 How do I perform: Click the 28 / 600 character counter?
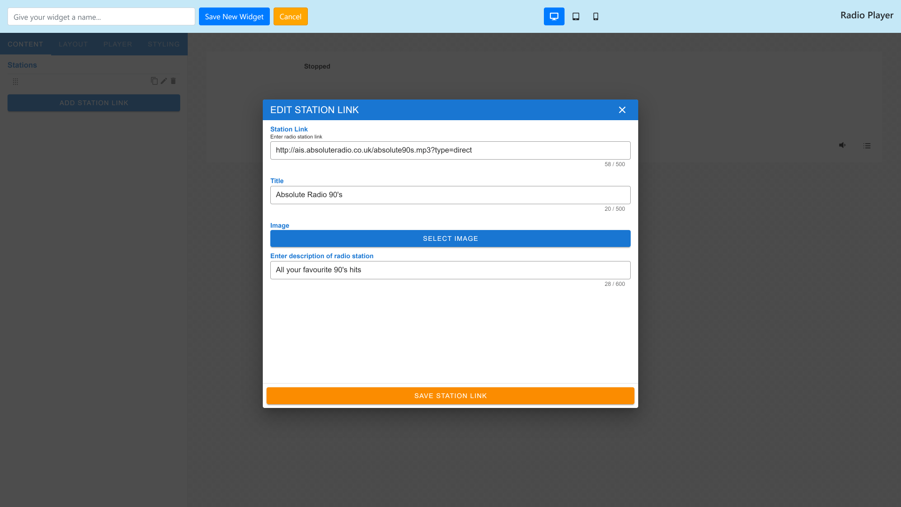click(615, 284)
